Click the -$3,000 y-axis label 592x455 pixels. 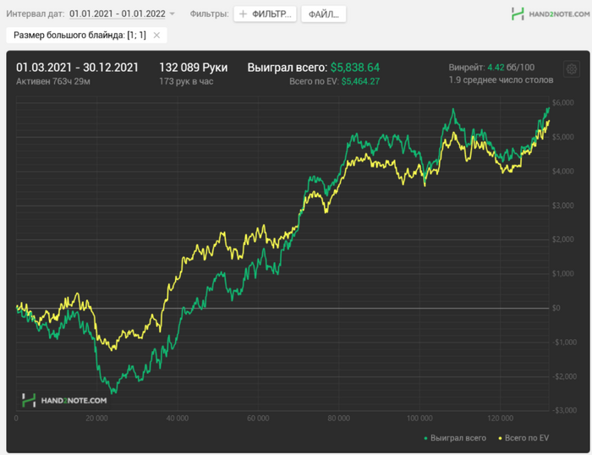563,410
